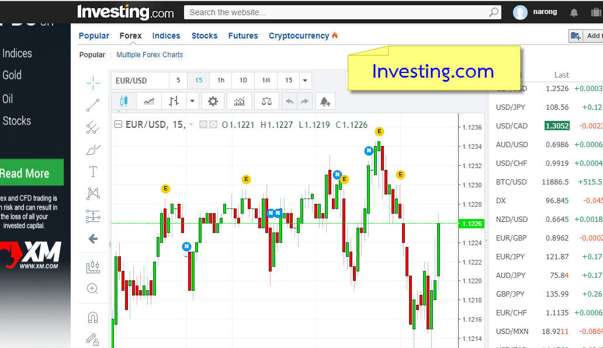This screenshot has width=603, height=348.
Task: Toggle magnet mode on
Action: click(x=93, y=317)
